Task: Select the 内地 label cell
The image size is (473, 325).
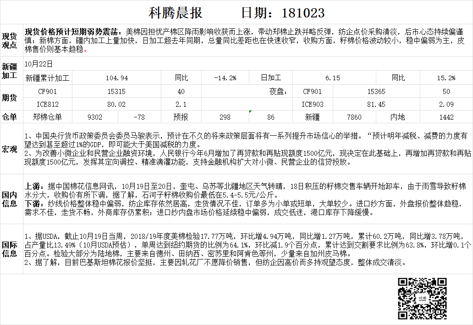Action: [397, 117]
